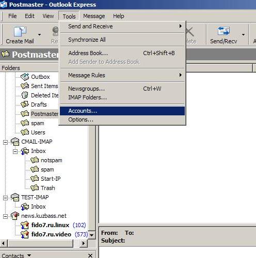Close the Contacts pane

90,255
